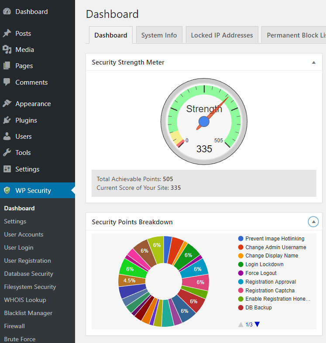The image size is (326, 343).
Task: Open Firewall submenu link
Action: [x=14, y=326]
